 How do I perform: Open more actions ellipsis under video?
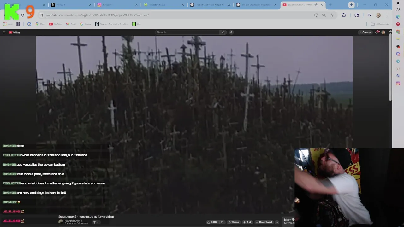pos(277,222)
